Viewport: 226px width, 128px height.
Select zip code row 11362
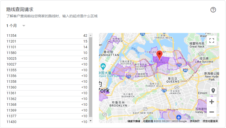point(47,99)
